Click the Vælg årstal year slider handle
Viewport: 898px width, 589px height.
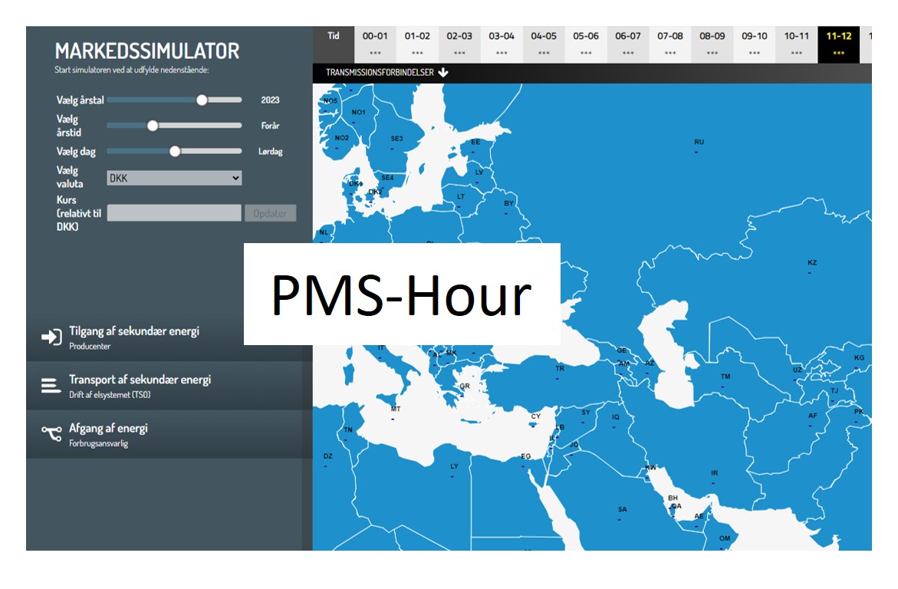tap(202, 100)
